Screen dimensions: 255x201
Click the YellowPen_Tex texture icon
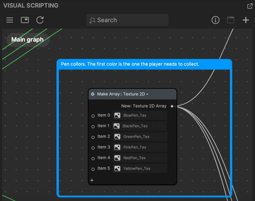coord(117,169)
